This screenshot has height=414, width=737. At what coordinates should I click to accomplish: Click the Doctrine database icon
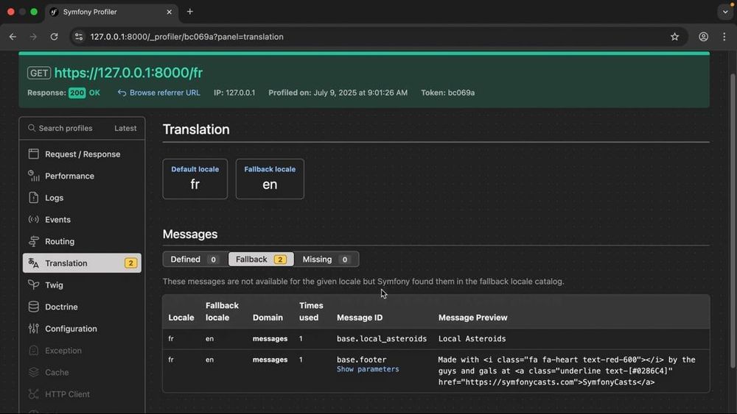pyautogui.click(x=33, y=307)
